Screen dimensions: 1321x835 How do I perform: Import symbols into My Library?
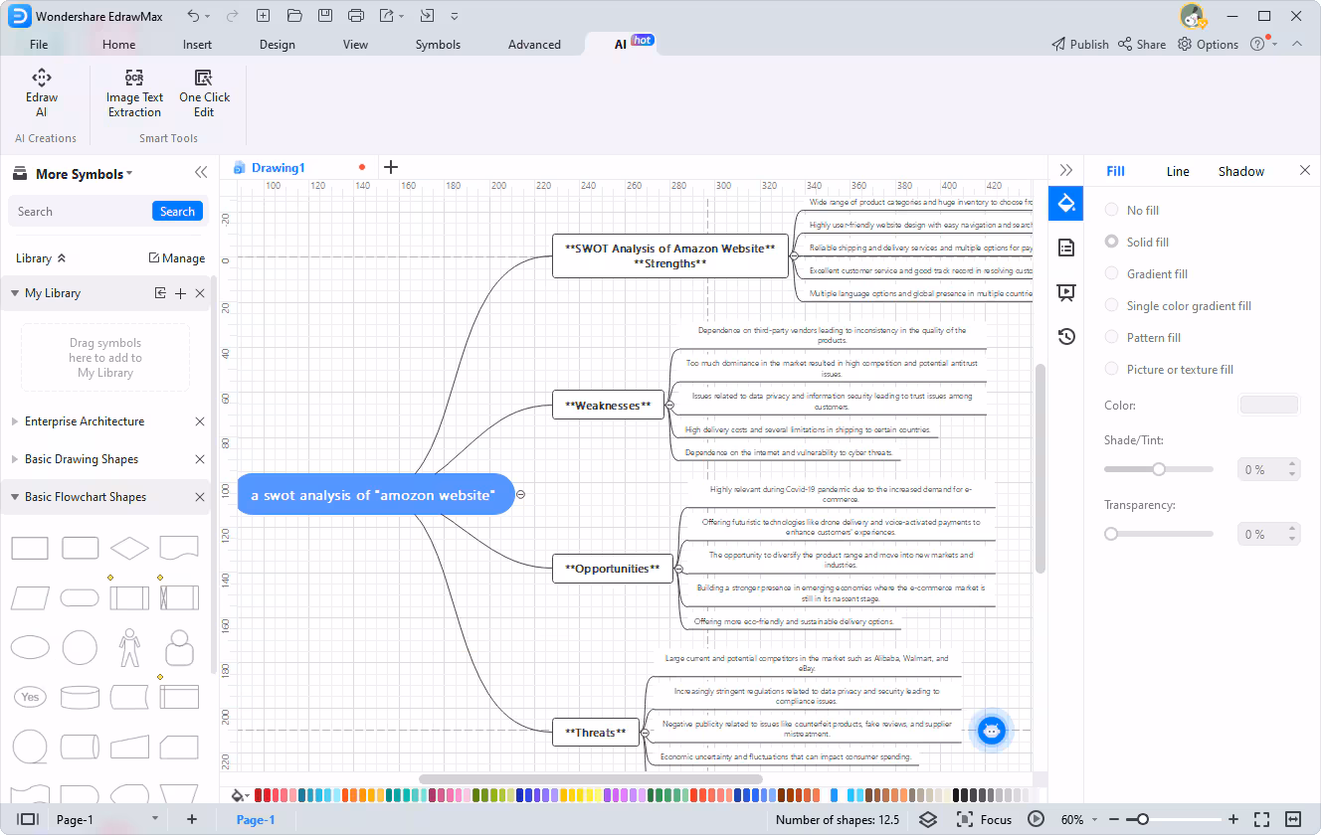(x=160, y=293)
